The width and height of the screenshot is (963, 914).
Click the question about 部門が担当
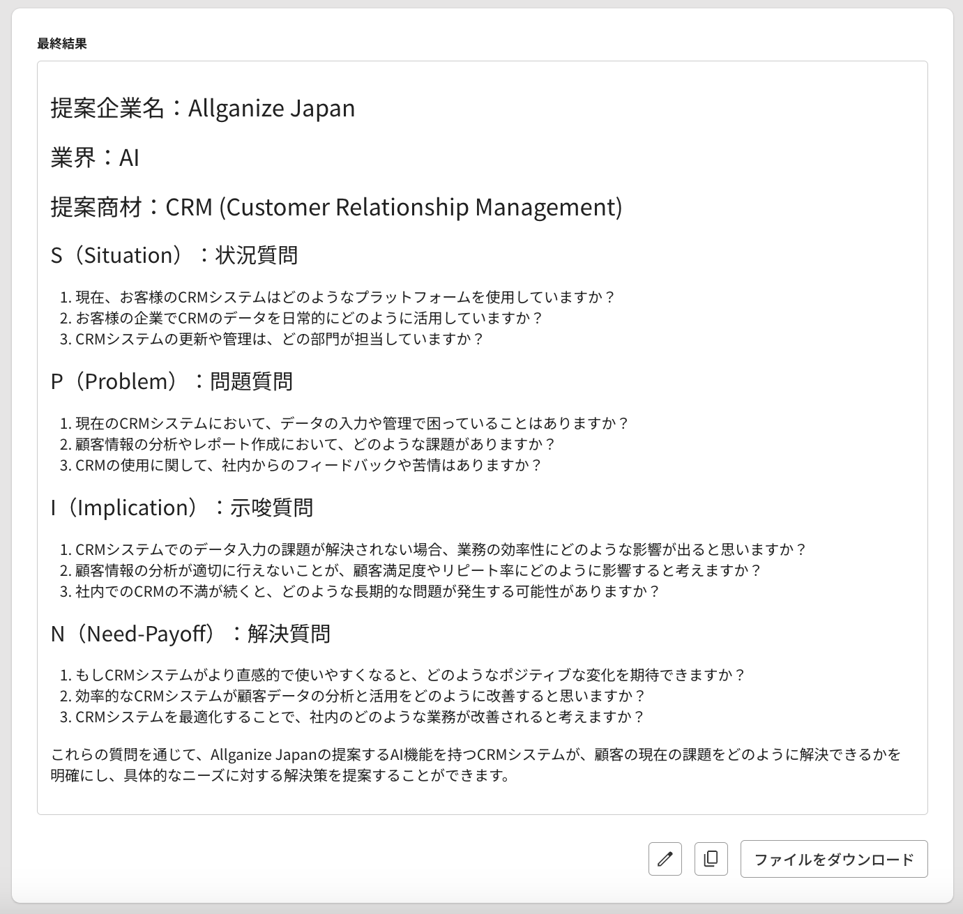279,340
